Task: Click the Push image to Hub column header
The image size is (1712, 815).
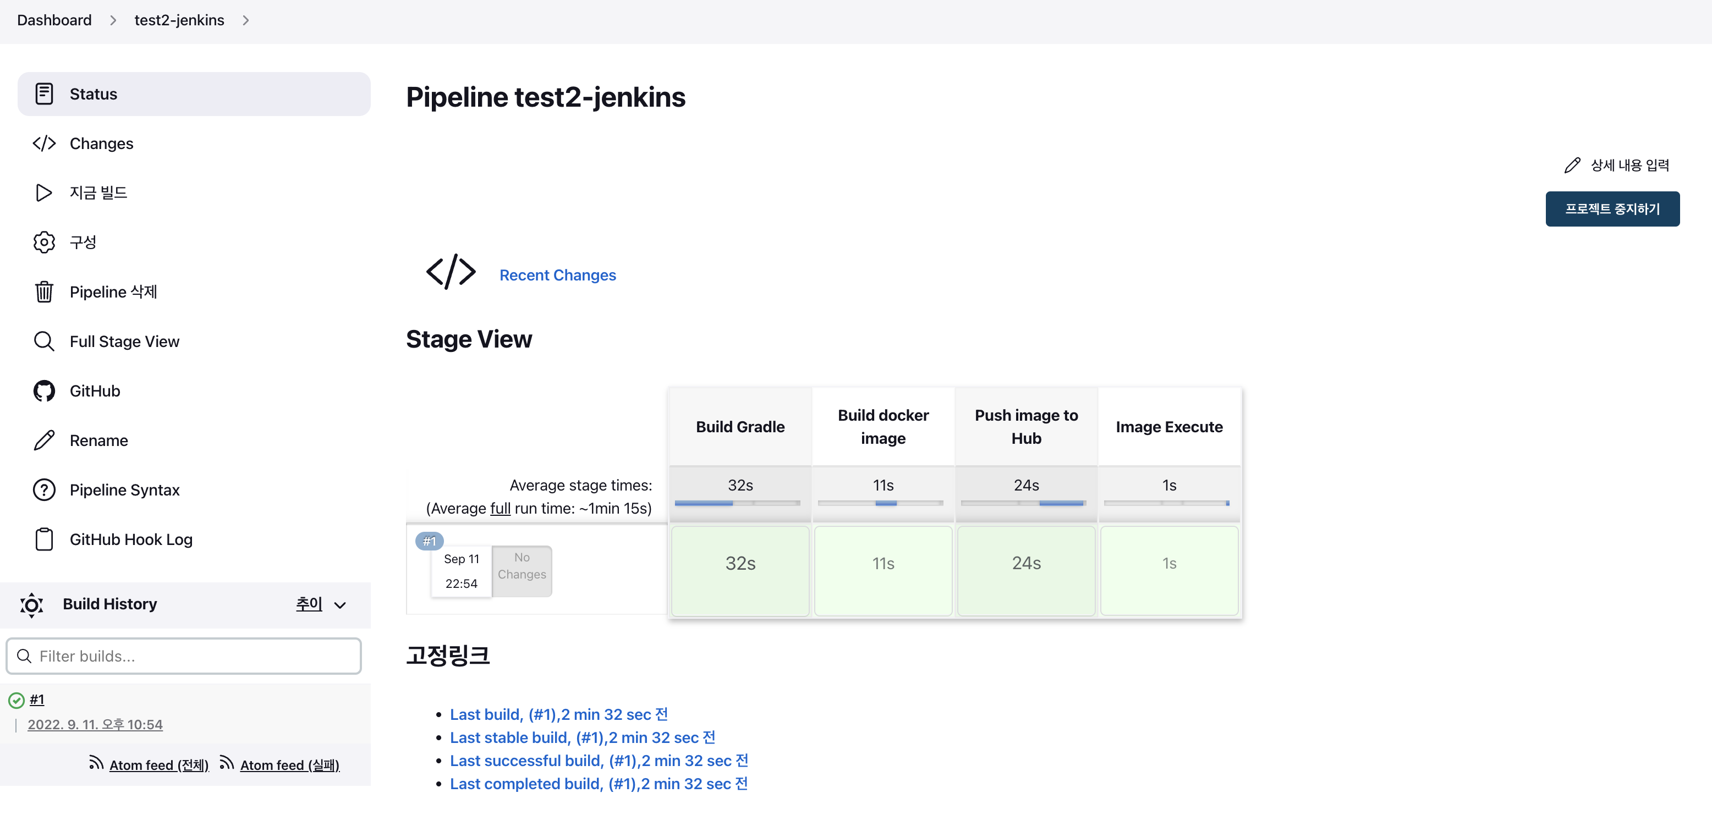Action: click(x=1026, y=427)
